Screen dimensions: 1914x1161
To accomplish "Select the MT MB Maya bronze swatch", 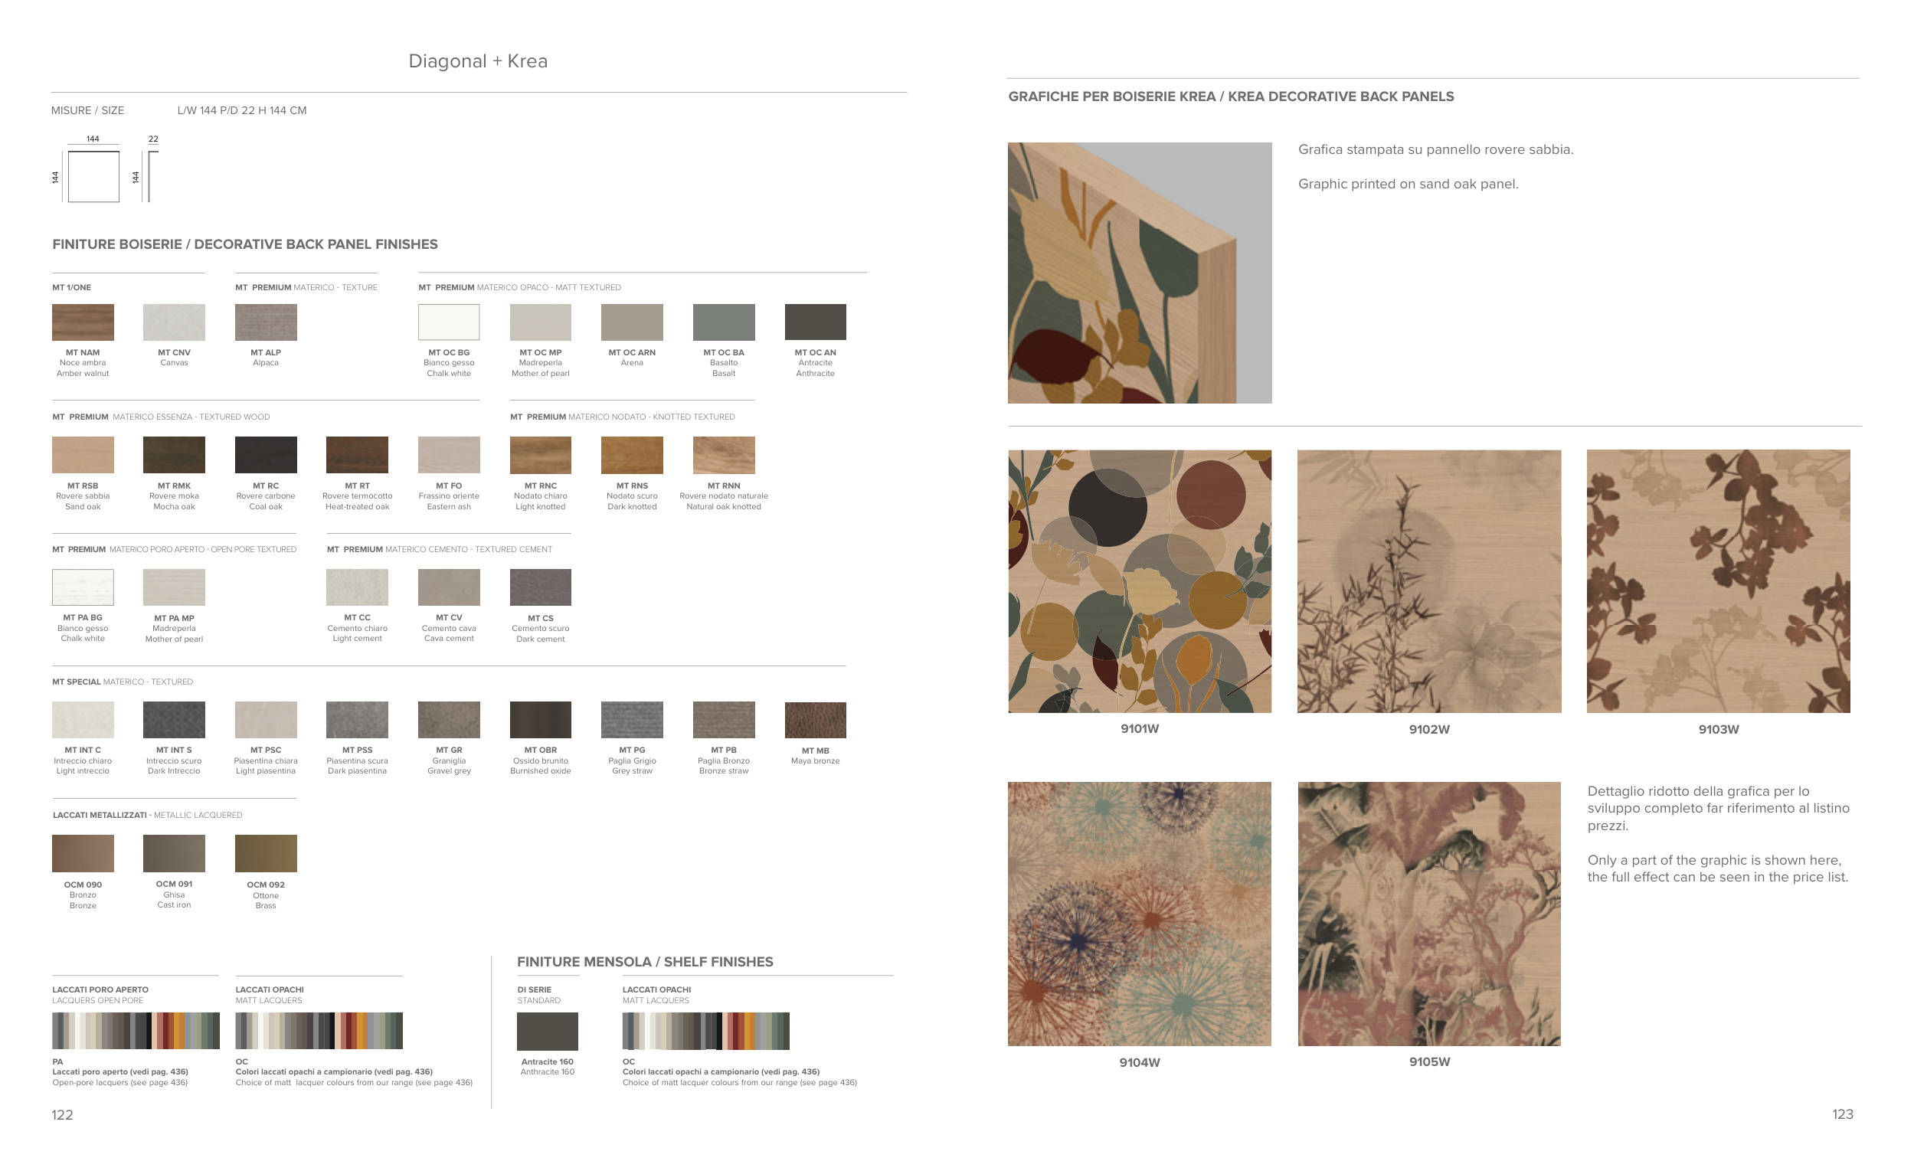I will tap(815, 721).
